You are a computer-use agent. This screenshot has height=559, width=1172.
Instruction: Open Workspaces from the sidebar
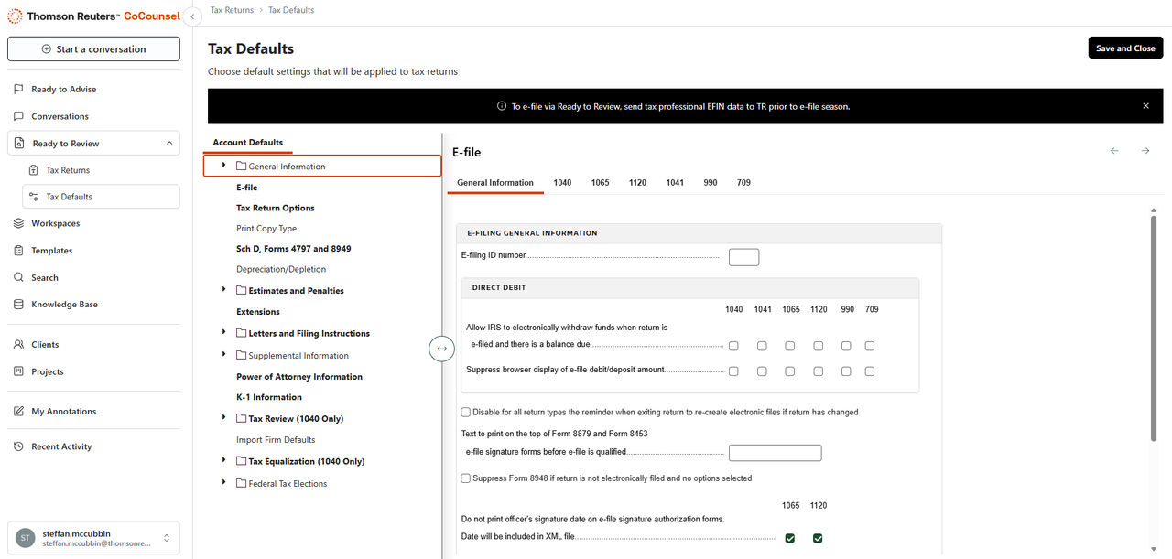point(55,223)
